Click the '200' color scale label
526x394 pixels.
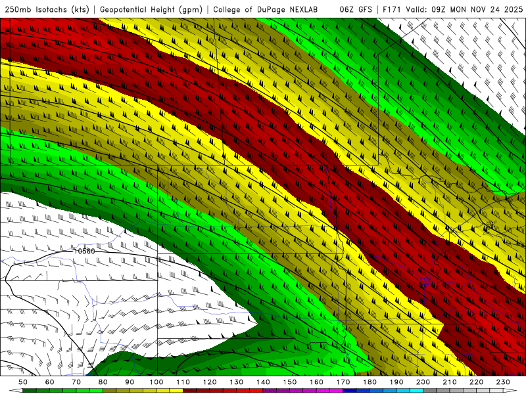point(423,382)
